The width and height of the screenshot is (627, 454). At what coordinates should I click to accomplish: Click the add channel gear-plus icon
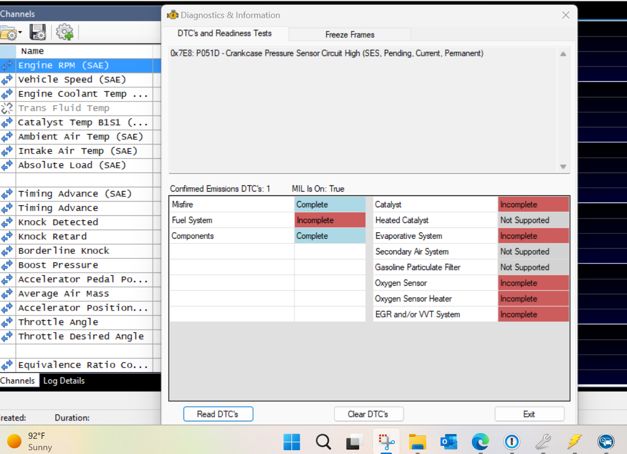(64, 32)
